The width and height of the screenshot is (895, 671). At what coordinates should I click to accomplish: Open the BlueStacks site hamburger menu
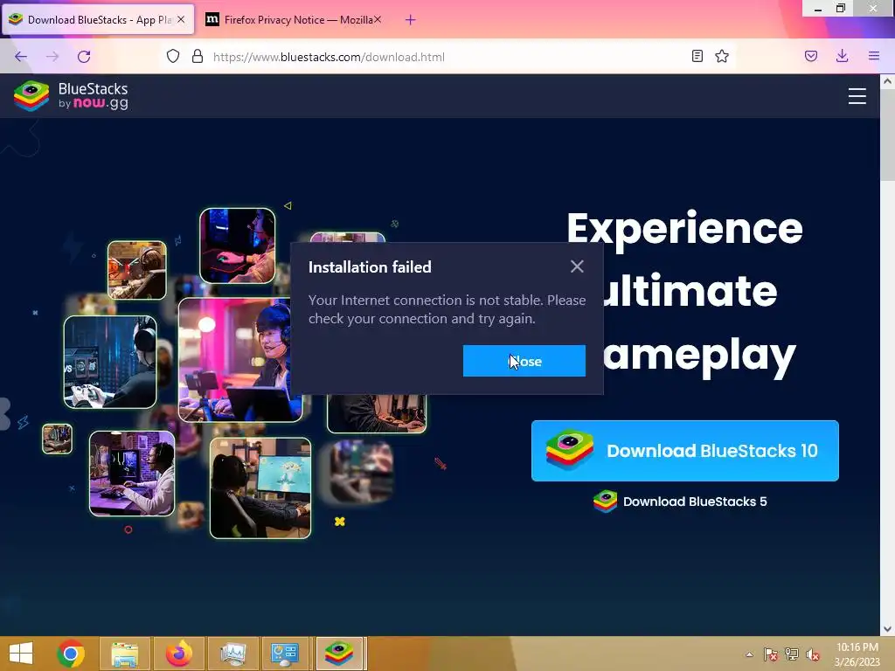(x=857, y=96)
